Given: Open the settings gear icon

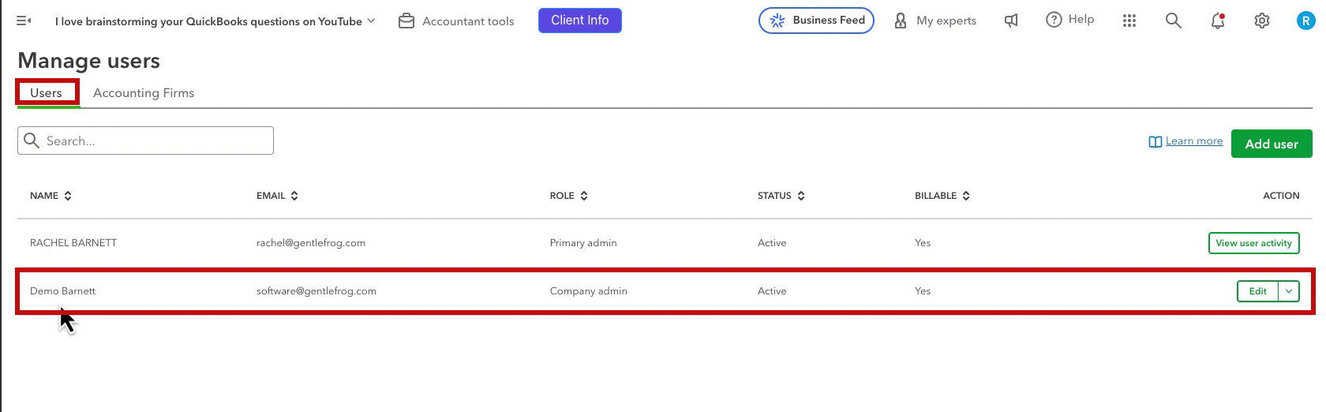Looking at the screenshot, I should [x=1262, y=21].
